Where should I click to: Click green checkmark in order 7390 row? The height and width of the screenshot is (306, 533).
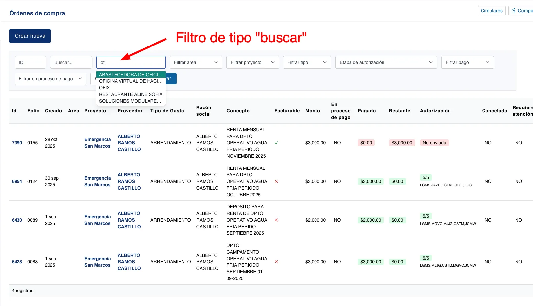click(276, 143)
